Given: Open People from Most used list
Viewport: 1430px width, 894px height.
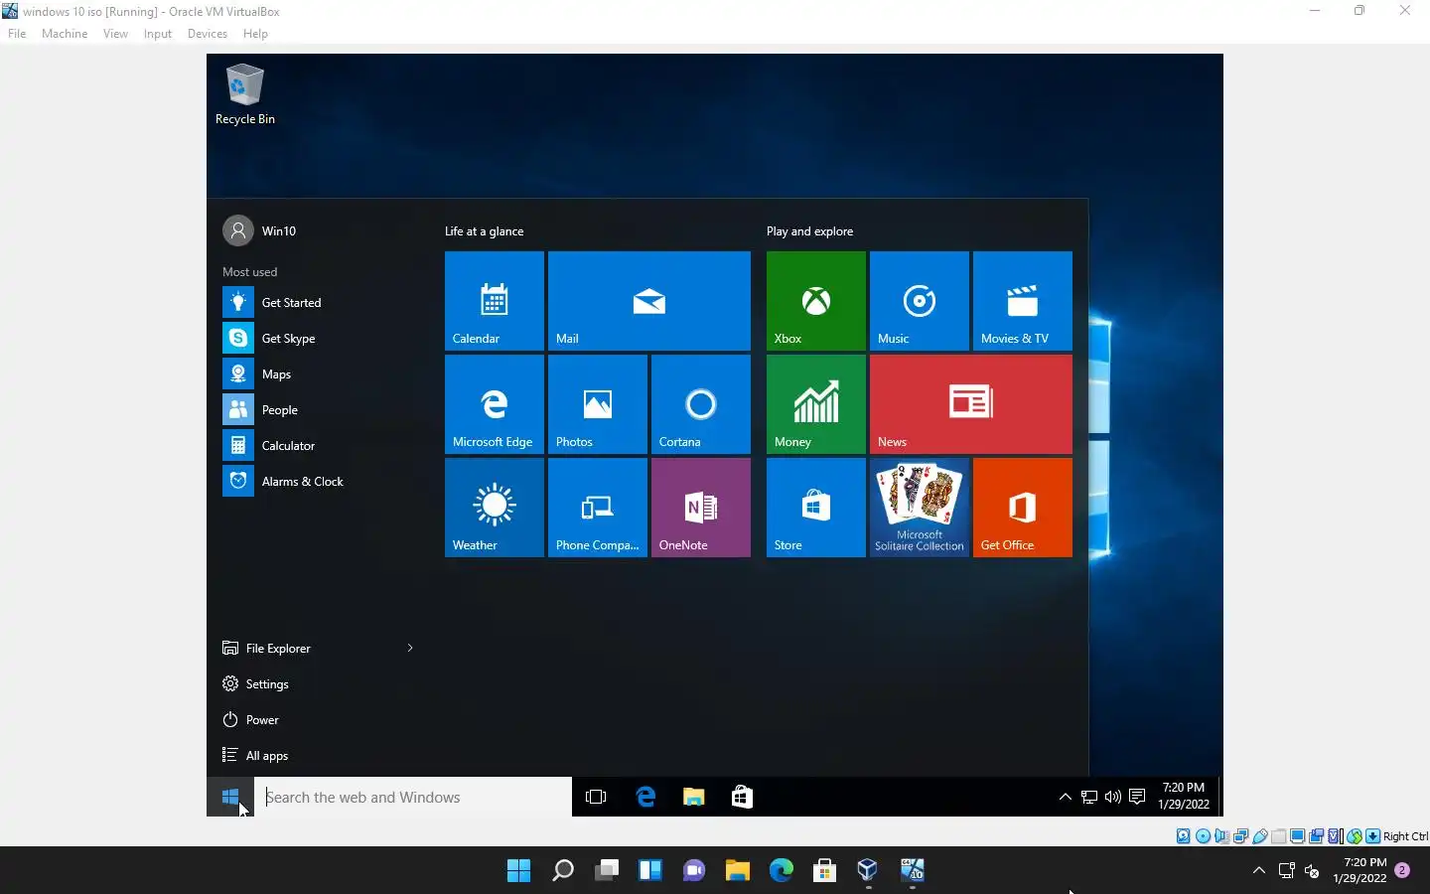Looking at the screenshot, I should (x=318, y=410).
